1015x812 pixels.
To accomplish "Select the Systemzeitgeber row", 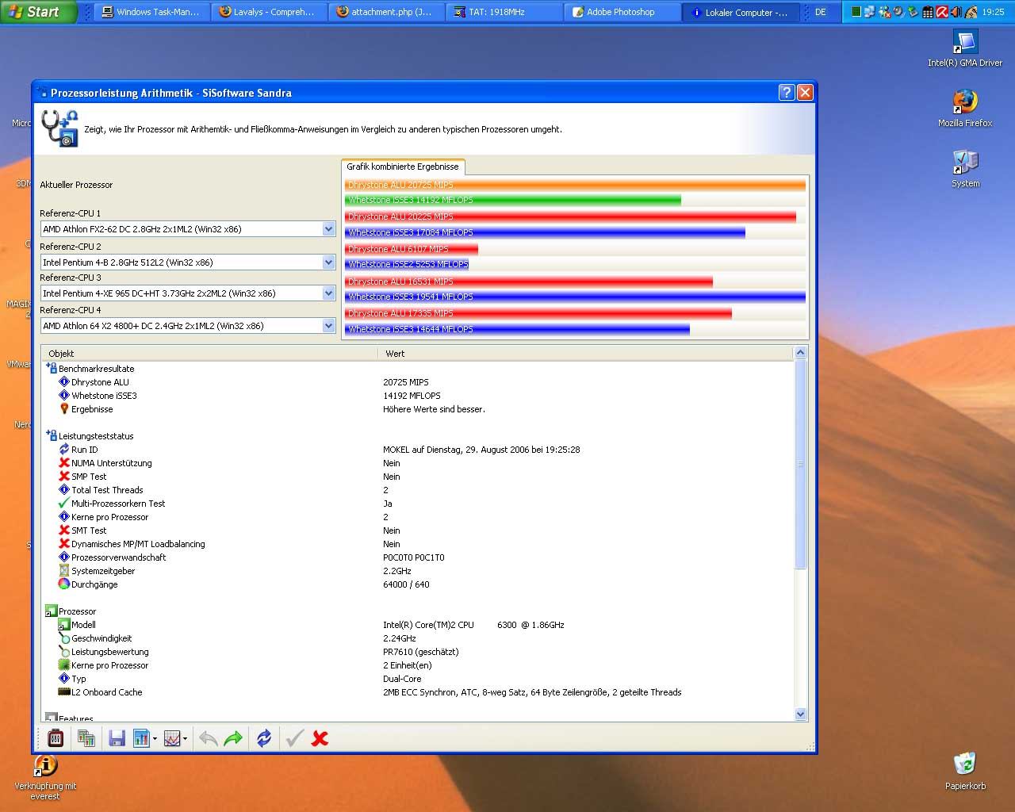I will [418, 571].
